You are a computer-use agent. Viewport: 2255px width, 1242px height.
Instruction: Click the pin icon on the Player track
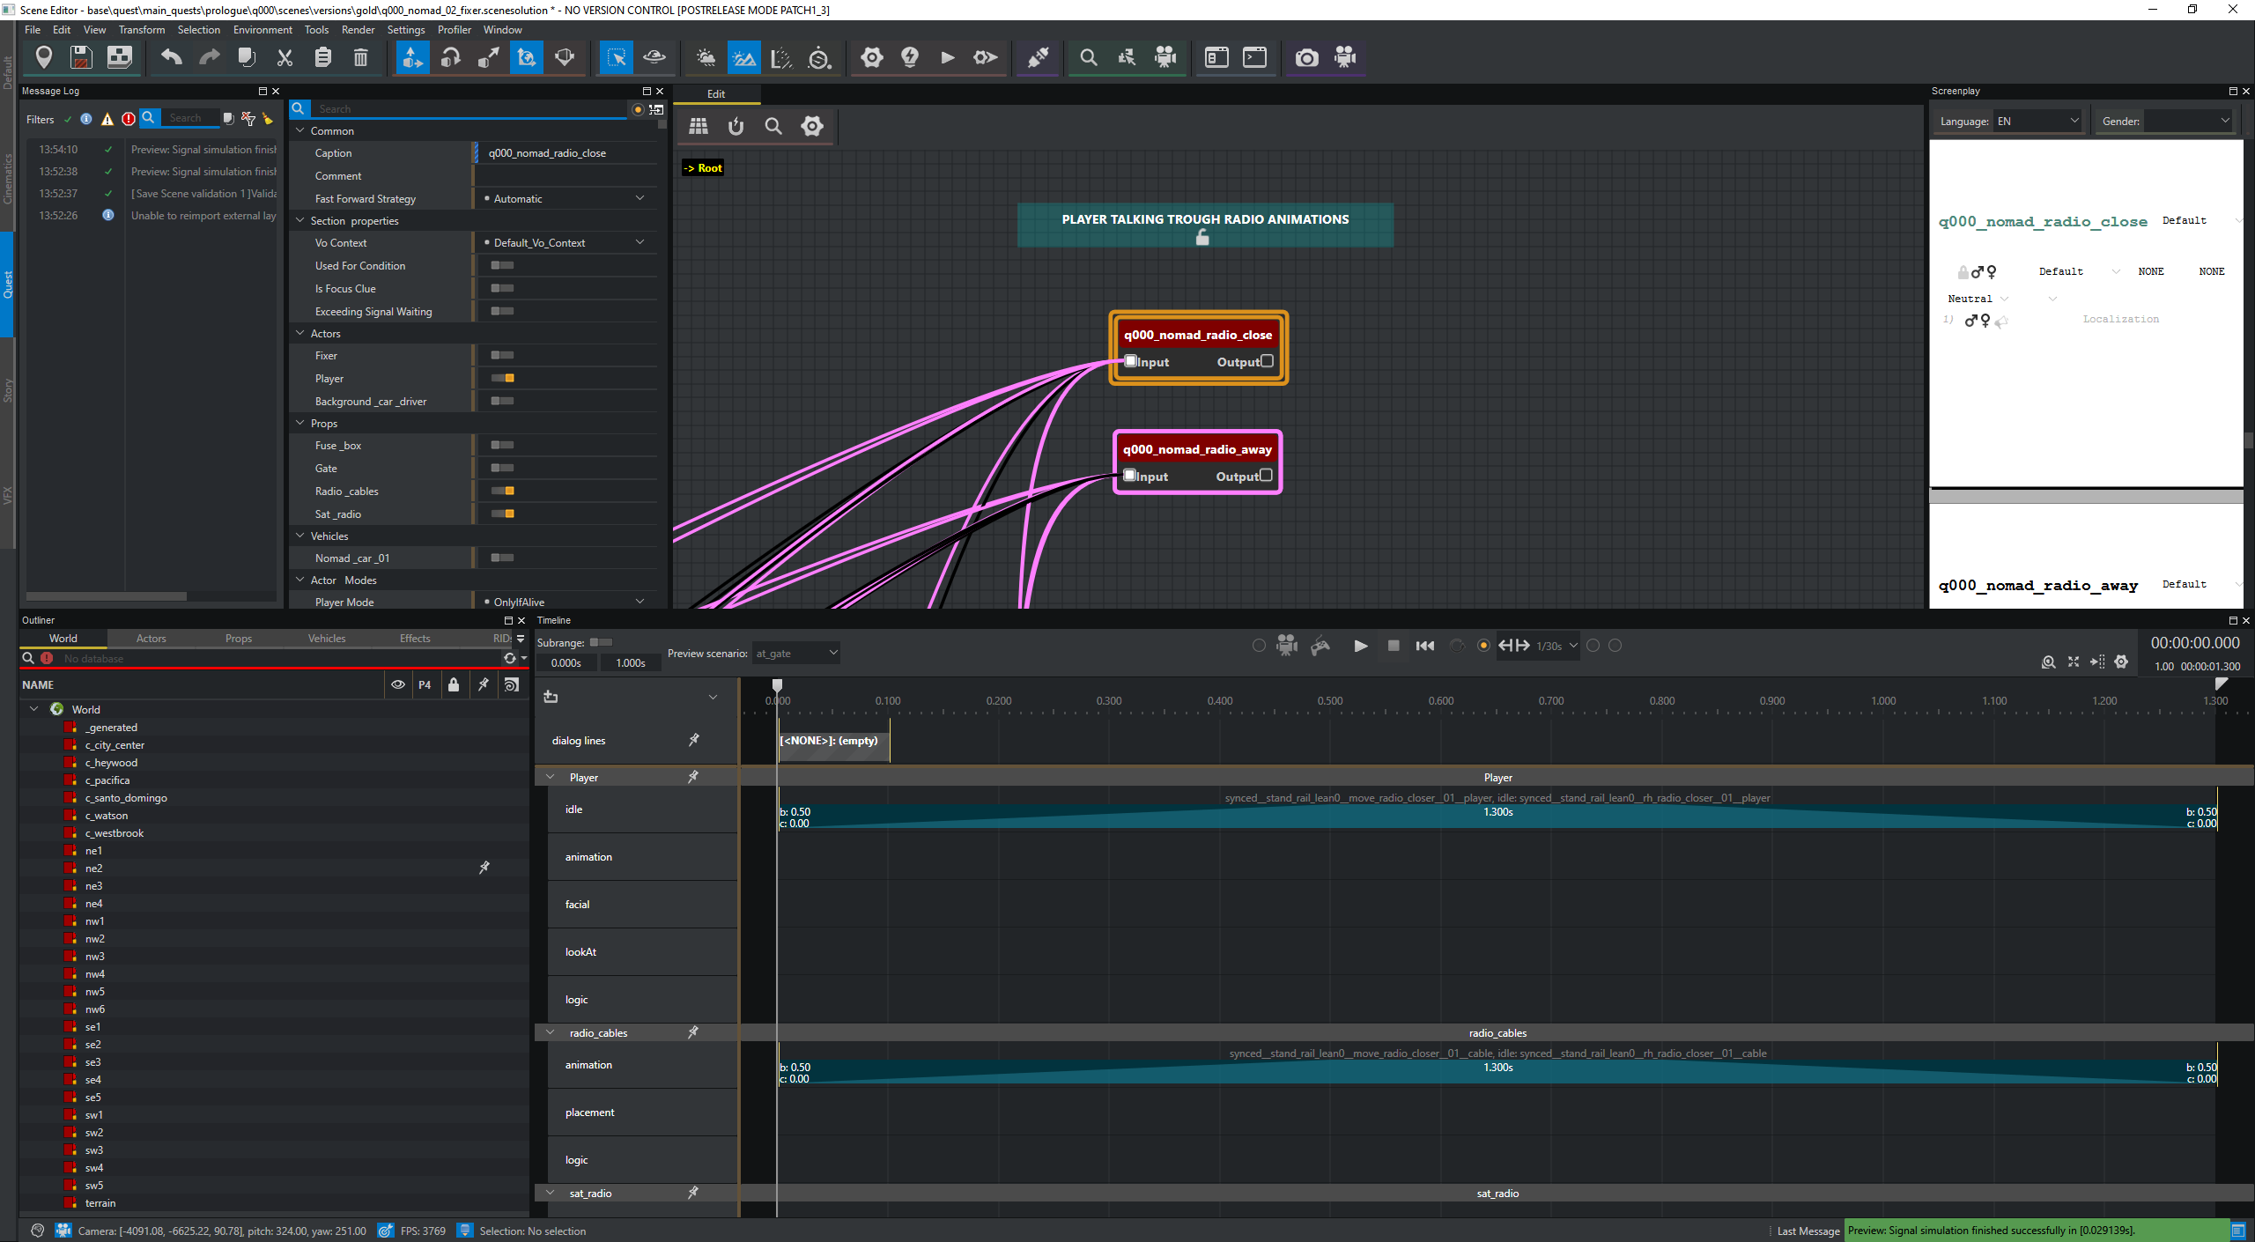693,777
